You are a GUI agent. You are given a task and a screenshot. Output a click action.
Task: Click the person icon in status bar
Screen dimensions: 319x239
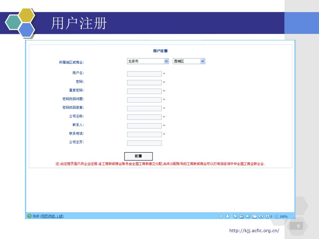click(221, 217)
